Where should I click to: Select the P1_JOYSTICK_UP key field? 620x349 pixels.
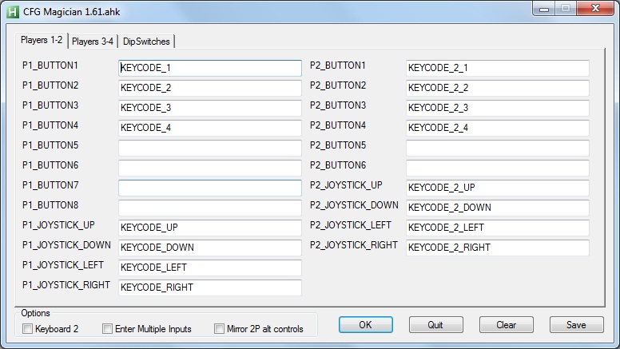209,228
